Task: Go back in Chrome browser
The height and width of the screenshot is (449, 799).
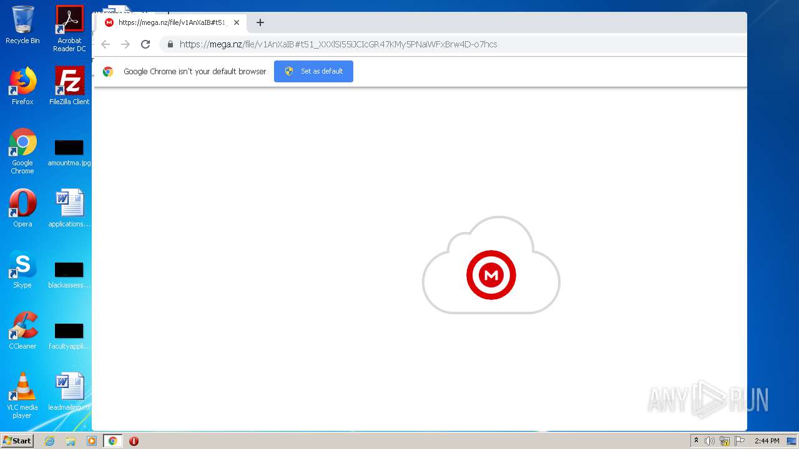Action: click(x=105, y=44)
